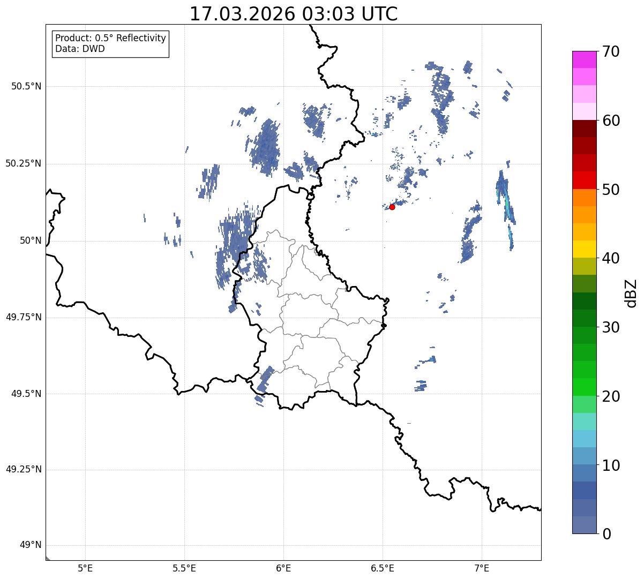
Task: Click the 40 colorbar tick label
Action: pyautogui.click(x=610, y=258)
